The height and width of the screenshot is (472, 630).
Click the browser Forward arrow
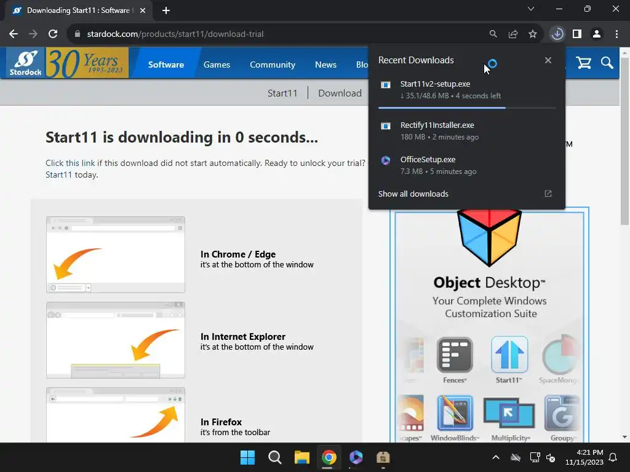pyautogui.click(x=33, y=34)
